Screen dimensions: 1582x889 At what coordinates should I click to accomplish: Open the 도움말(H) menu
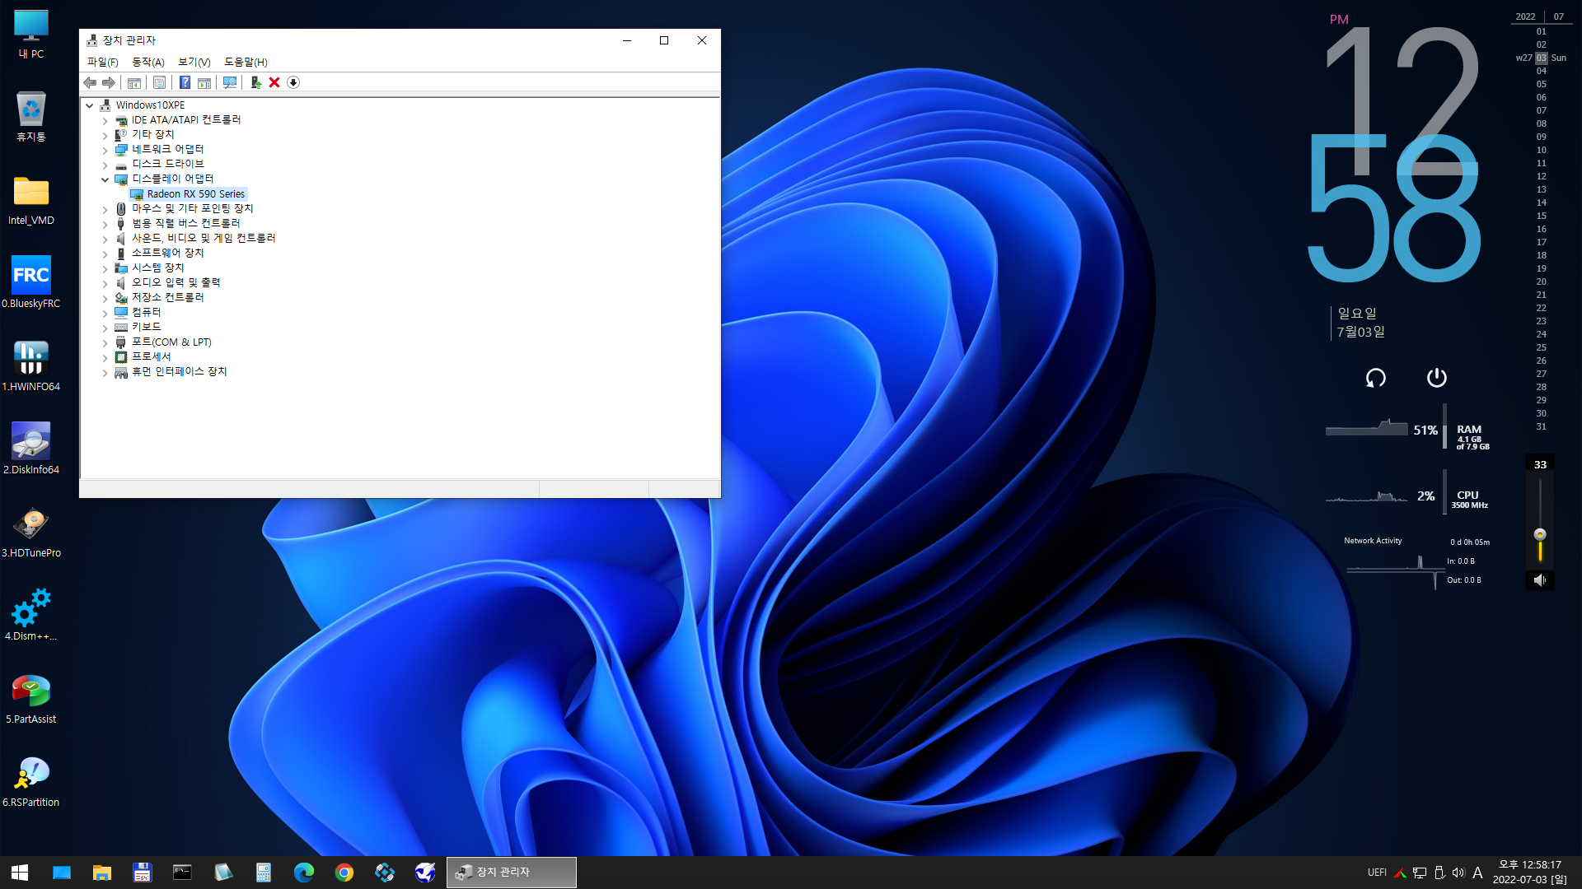point(246,62)
